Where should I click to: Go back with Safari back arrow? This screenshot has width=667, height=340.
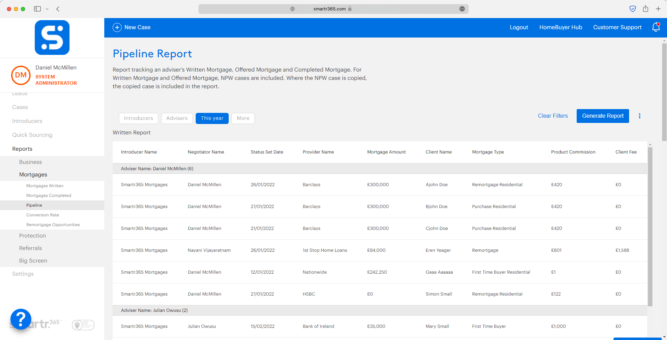coord(58,9)
